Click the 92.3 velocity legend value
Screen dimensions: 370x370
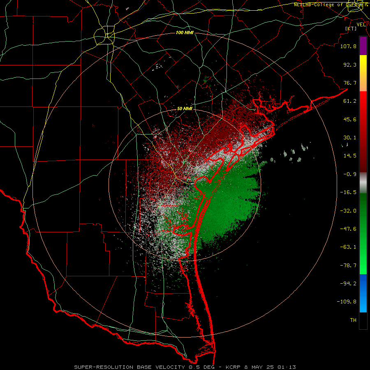[350, 65]
